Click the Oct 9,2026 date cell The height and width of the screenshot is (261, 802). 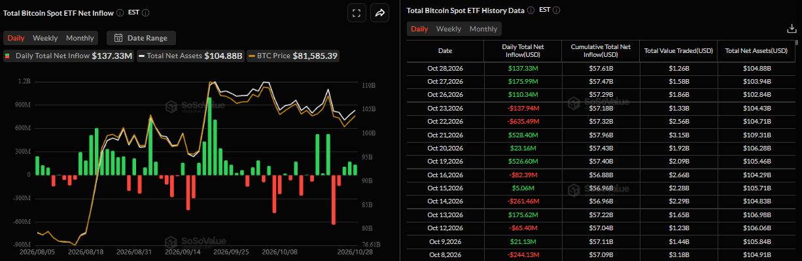point(445,241)
